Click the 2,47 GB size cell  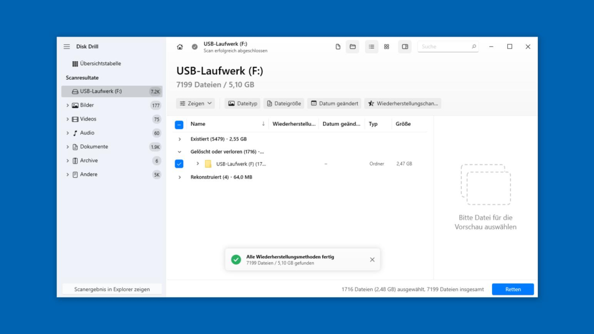point(404,164)
